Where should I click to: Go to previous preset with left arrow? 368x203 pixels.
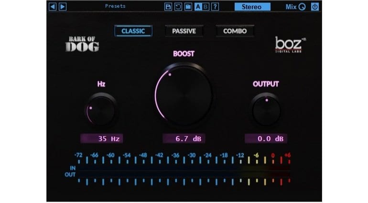coord(53,7)
